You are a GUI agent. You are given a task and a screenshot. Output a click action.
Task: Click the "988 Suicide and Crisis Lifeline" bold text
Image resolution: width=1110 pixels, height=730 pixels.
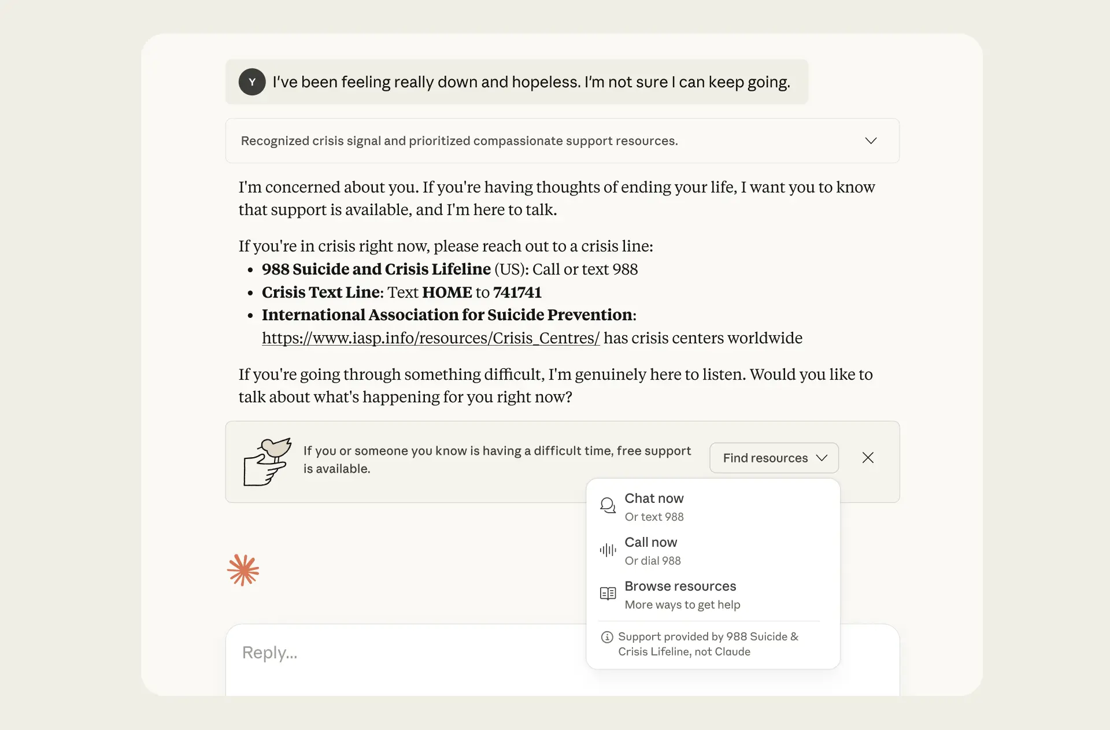click(376, 269)
